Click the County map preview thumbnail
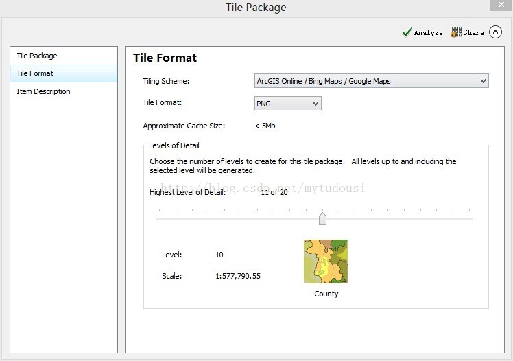This screenshot has height=361, width=513. (326, 261)
